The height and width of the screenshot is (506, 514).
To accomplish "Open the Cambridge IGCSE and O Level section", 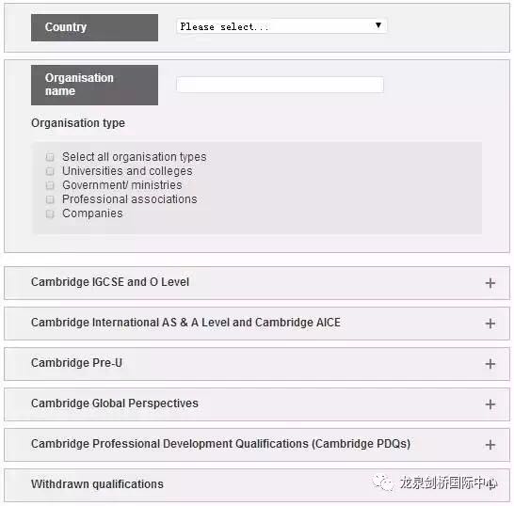I will tap(110, 282).
